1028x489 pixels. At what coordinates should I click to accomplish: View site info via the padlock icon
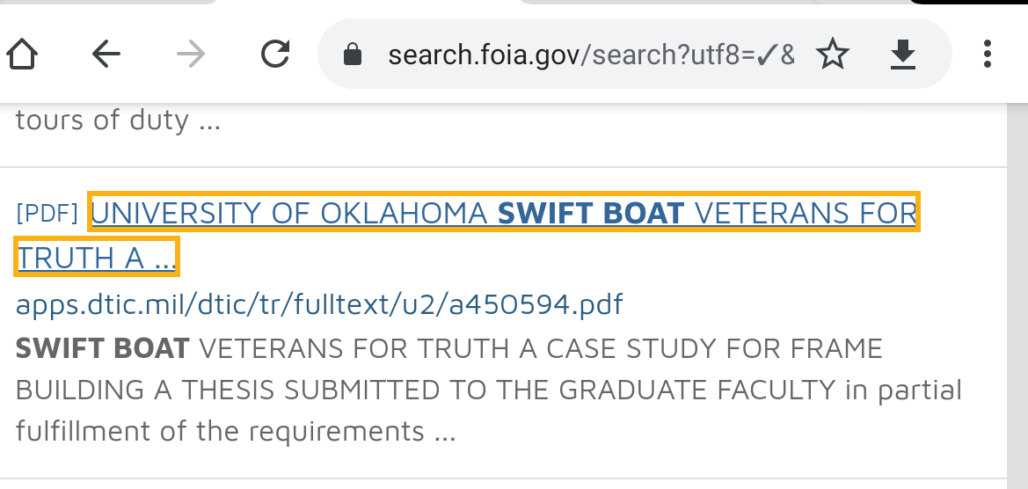tap(353, 56)
